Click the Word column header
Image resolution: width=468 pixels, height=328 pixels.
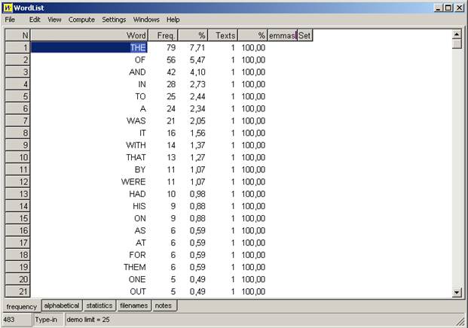[x=89, y=35]
